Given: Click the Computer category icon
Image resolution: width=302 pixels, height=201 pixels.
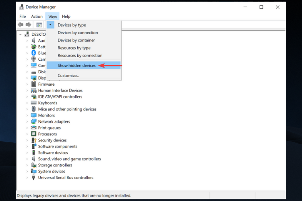Looking at the screenshot, I should [x=34, y=66].
